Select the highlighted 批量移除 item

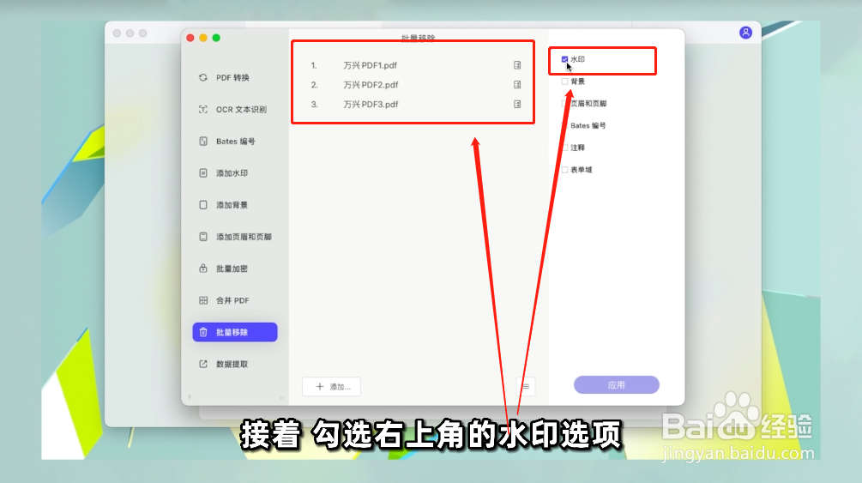tap(235, 332)
